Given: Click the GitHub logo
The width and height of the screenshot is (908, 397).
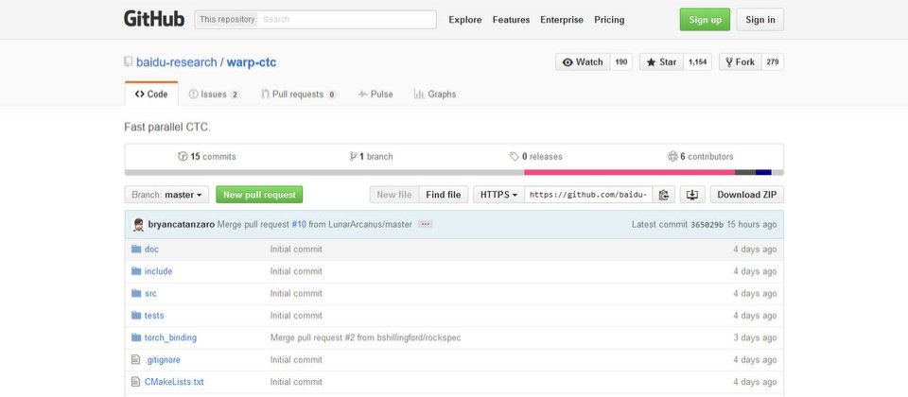Looking at the screenshot, I should [154, 19].
